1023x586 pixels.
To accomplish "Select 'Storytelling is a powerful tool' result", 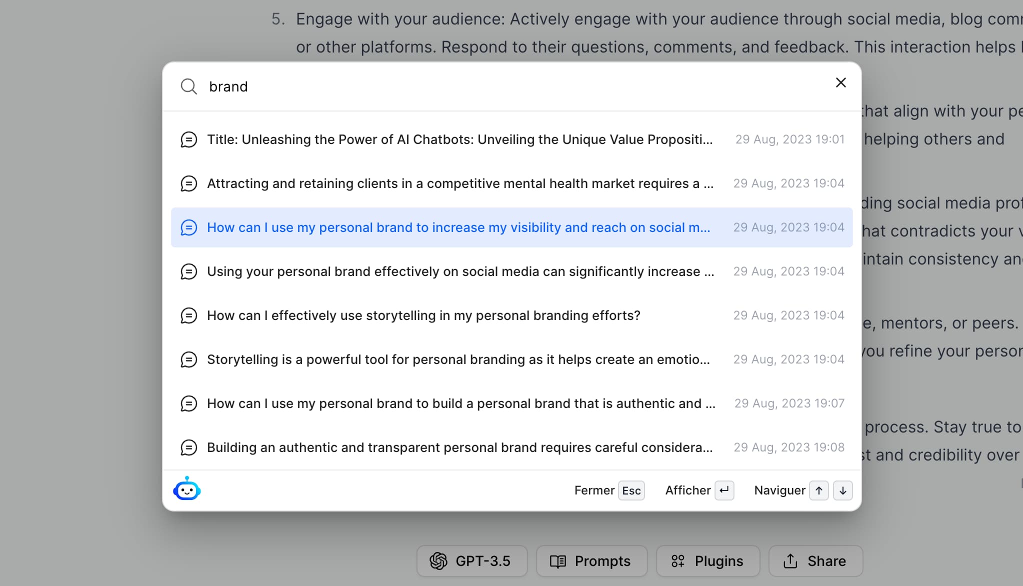I will click(458, 359).
